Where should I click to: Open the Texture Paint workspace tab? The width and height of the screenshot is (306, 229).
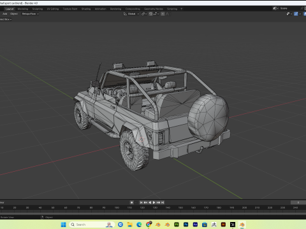click(x=70, y=9)
